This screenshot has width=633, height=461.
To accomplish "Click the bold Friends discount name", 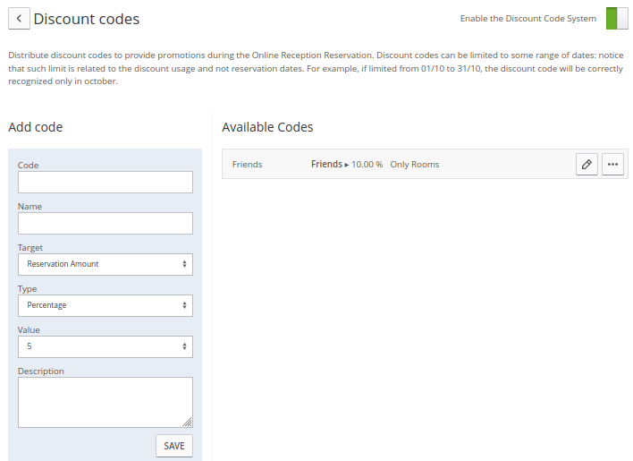I will click(x=326, y=165).
